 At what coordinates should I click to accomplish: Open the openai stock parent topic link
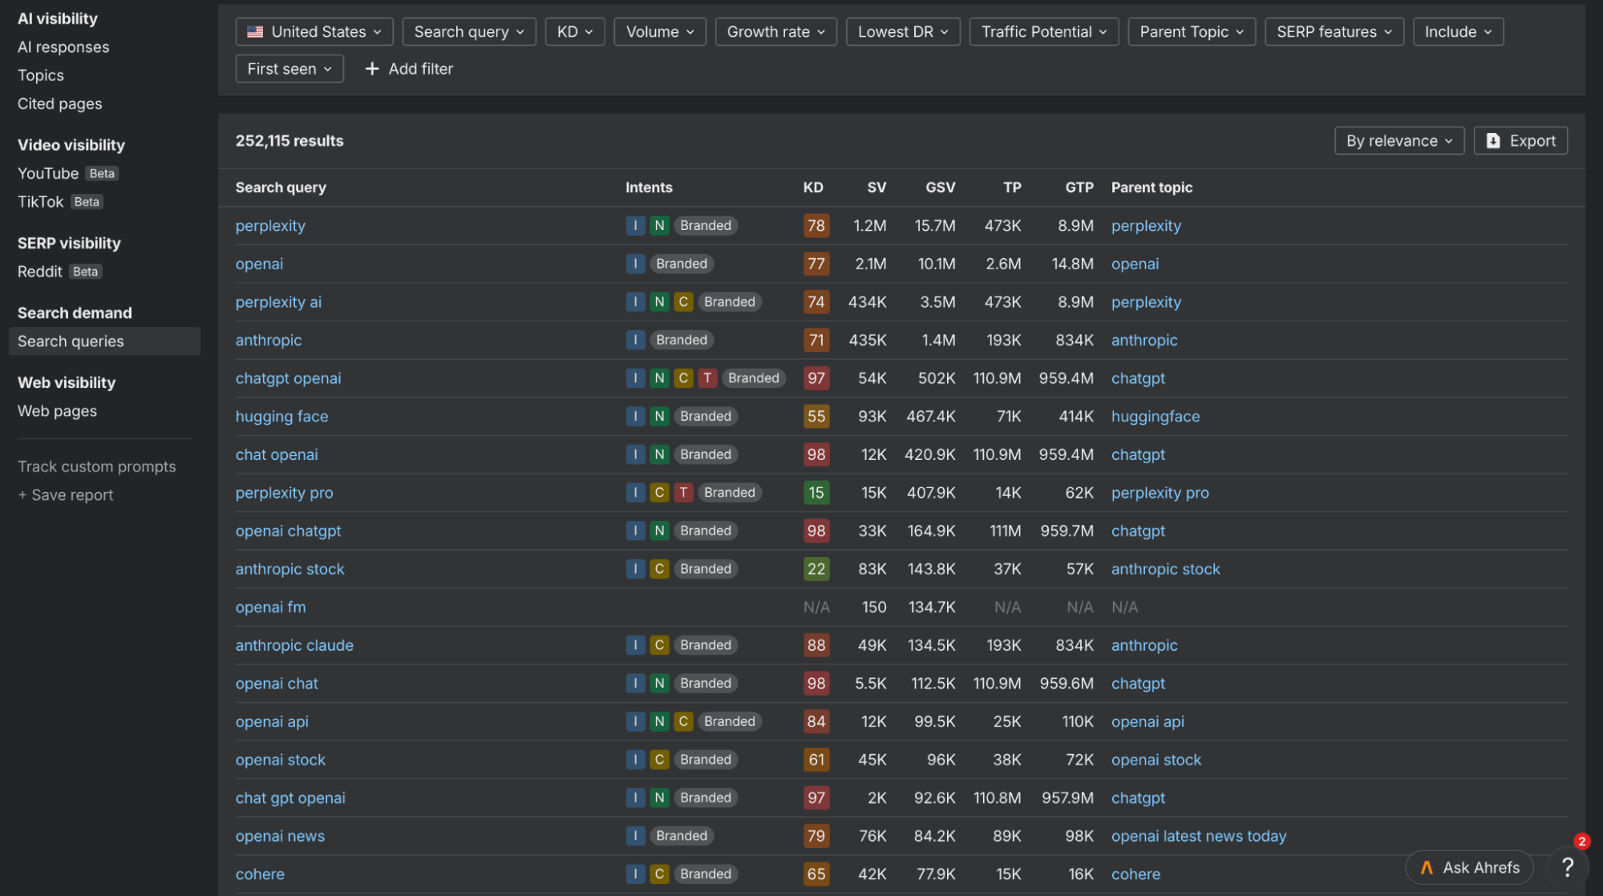pyautogui.click(x=1156, y=760)
